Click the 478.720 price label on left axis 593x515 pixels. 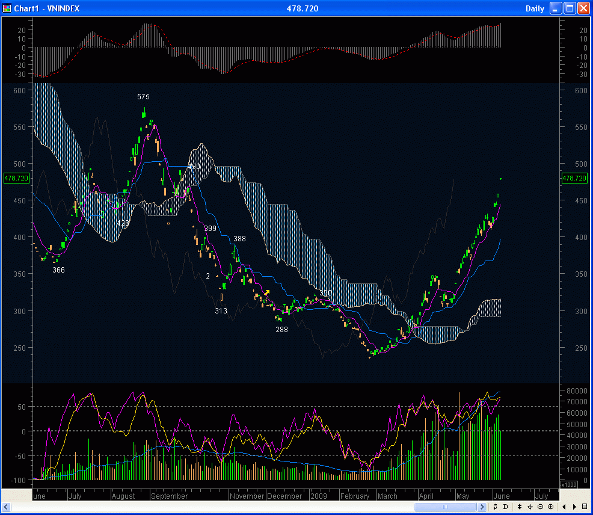pos(16,178)
